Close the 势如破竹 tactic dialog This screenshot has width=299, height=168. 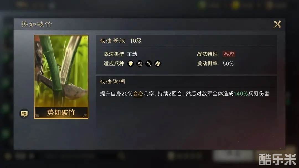pyautogui.click(x=277, y=24)
